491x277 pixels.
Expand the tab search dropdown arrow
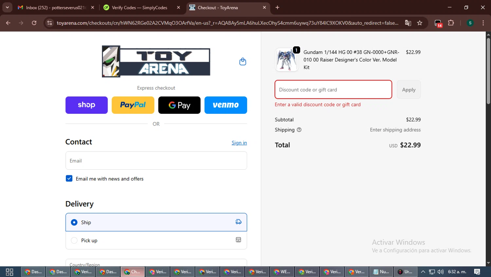pos(7,8)
